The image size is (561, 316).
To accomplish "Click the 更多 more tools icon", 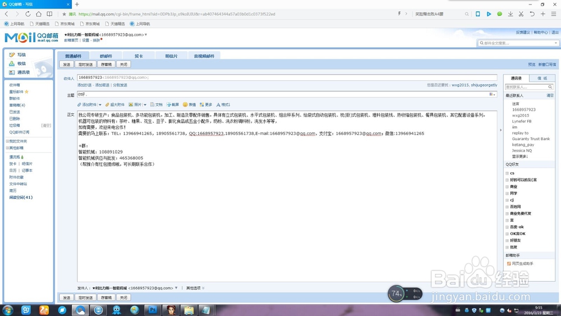I will (x=202, y=104).
